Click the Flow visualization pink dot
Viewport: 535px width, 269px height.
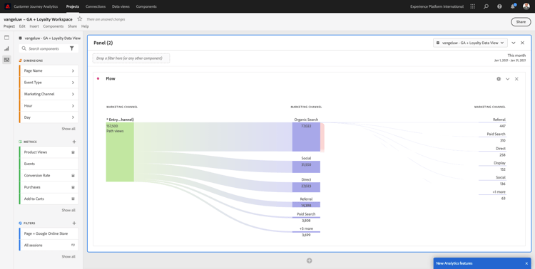pos(98,79)
